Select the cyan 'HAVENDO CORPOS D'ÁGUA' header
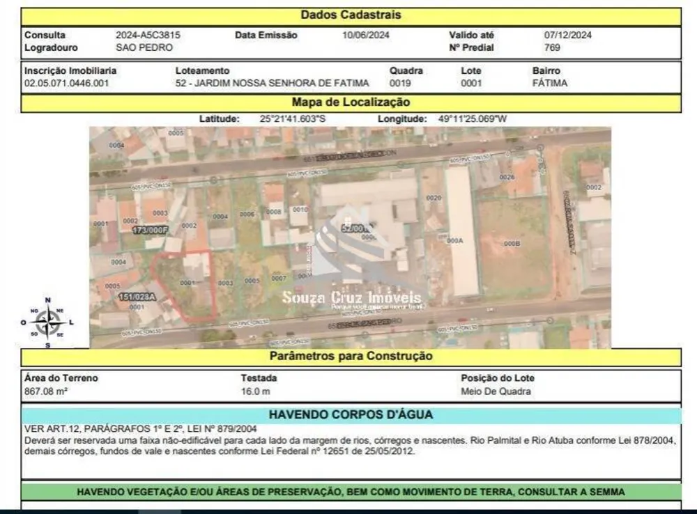The height and width of the screenshot is (514, 697). [x=351, y=415]
